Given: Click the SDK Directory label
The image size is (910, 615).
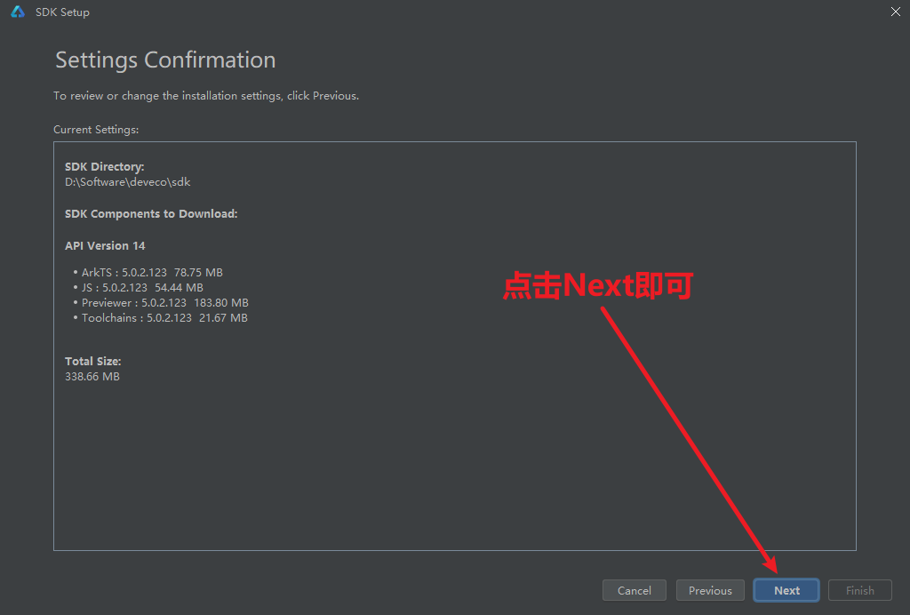Looking at the screenshot, I should click(105, 167).
